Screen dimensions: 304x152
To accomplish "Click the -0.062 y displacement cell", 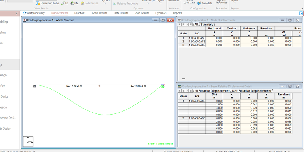I will [x=249, y=129].
